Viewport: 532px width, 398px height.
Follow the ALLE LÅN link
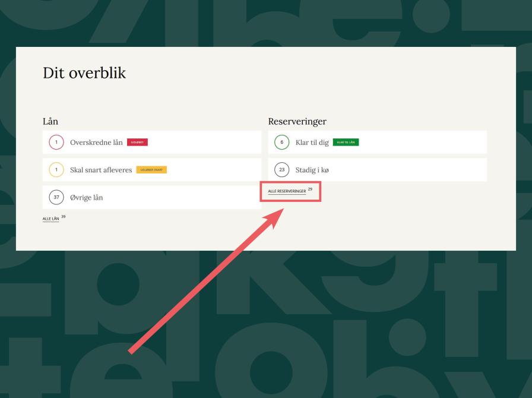pyautogui.click(x=51, y=219)
